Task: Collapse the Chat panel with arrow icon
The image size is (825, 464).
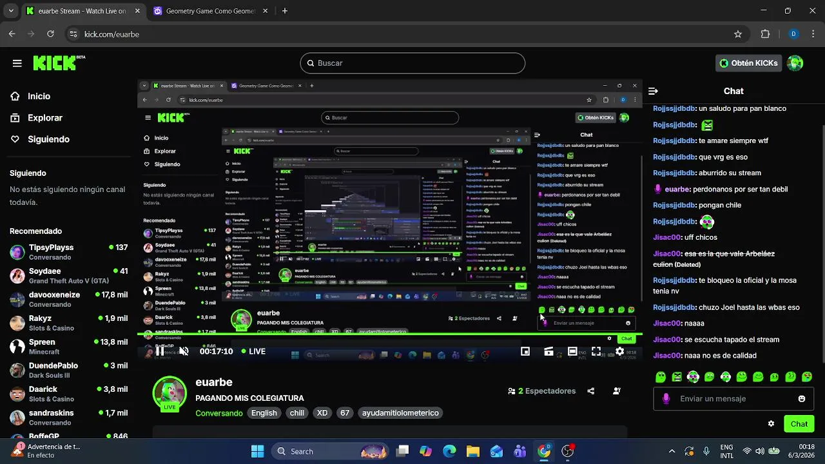Action: point(653,92)
